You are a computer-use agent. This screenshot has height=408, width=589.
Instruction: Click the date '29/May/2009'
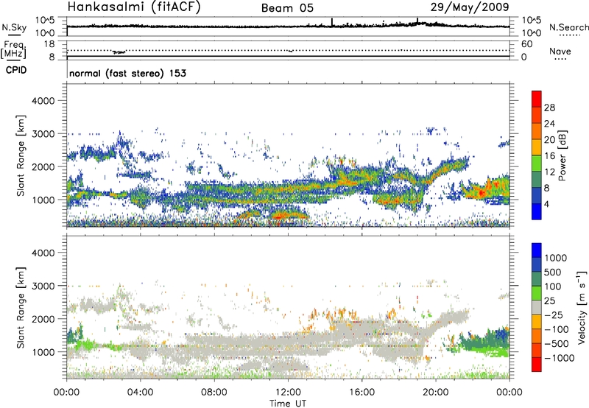(470, 7)
